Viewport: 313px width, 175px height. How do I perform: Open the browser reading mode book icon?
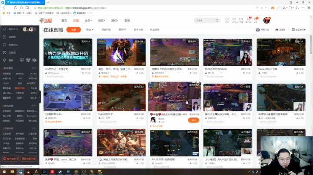point(27,8)
